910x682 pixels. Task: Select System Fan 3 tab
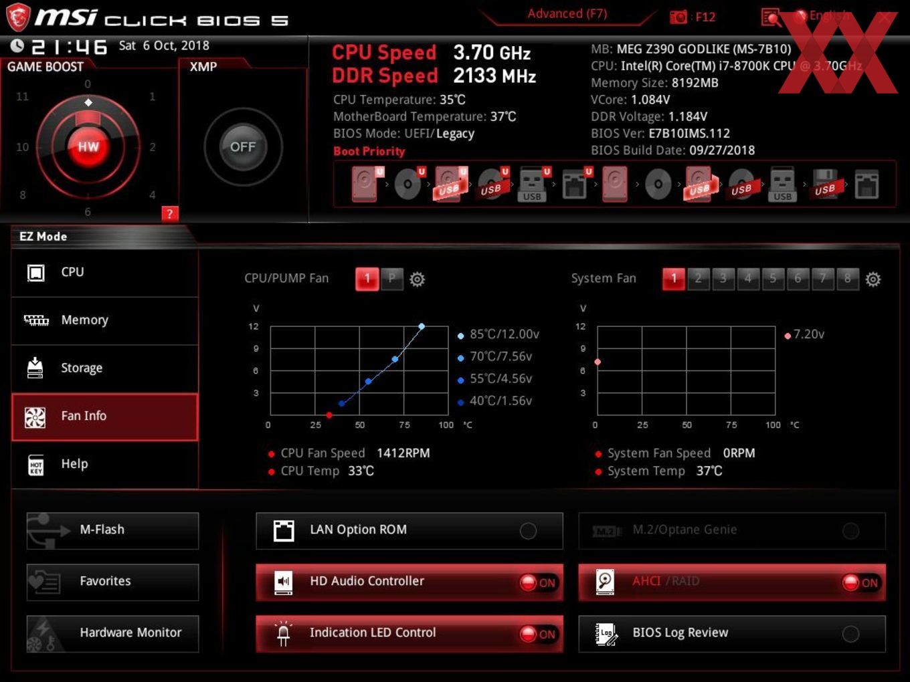[723, 279]
